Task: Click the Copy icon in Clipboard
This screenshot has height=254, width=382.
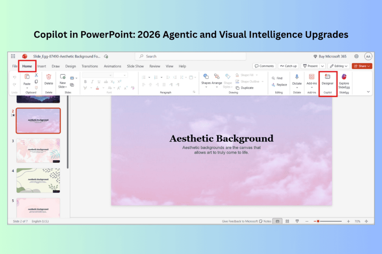Action: pos(36,81)
